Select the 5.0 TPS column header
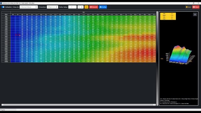 point(18,15)
